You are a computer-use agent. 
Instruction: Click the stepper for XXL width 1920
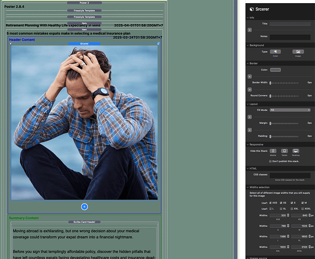click(x=288, y=247)
